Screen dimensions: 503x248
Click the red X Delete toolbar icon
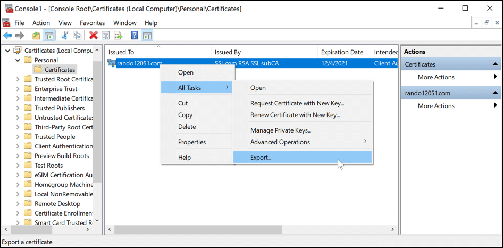pyautogui.click(x=94, y=36)
